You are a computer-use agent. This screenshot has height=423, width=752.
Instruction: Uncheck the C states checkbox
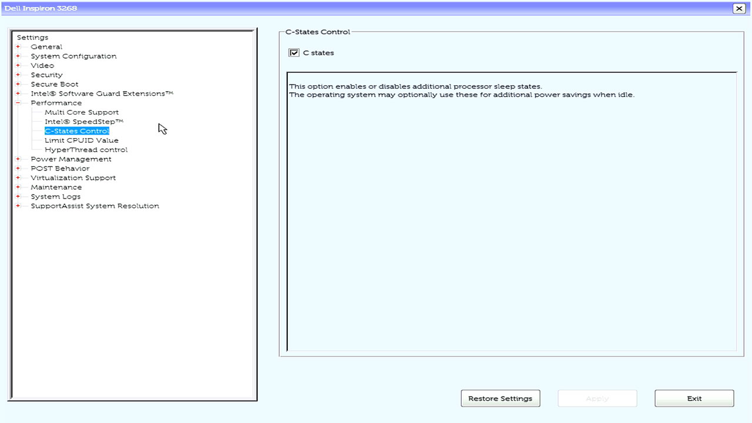tap(294, 53)
